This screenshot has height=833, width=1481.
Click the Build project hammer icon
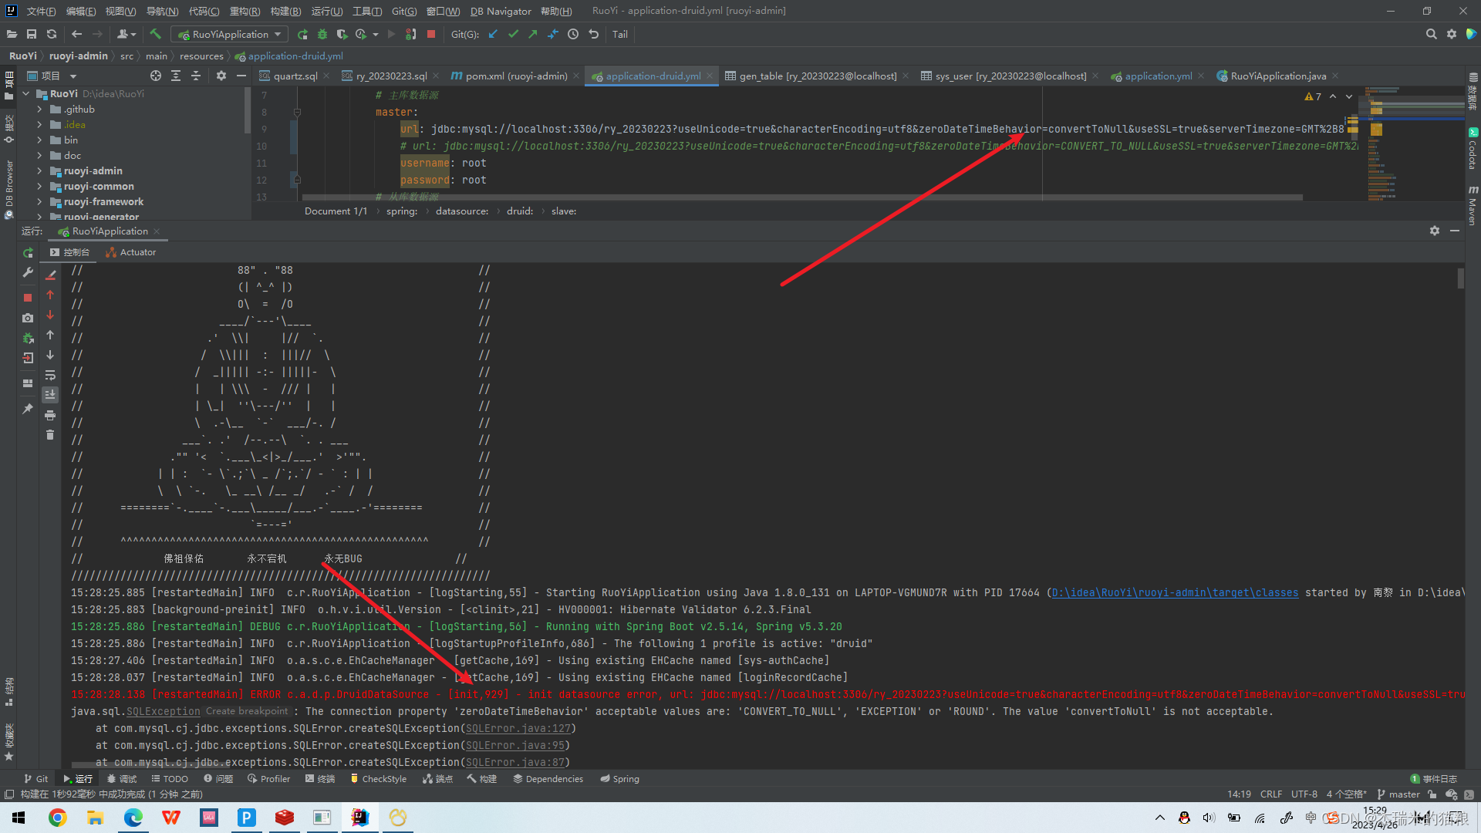pyautogui.click(x=155, y=34)
